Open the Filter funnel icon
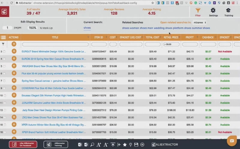The width and height of the screenshot is (240, 149). coord(198,10)
